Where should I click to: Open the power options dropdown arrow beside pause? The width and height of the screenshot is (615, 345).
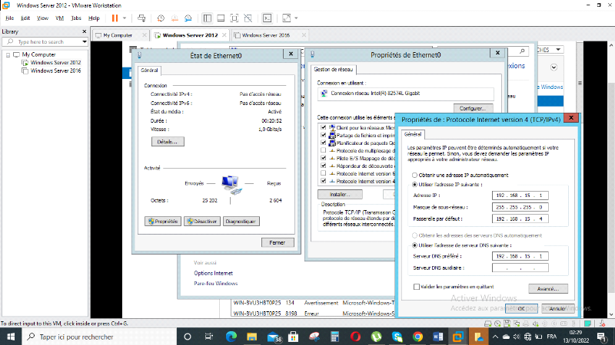(125, 17)
